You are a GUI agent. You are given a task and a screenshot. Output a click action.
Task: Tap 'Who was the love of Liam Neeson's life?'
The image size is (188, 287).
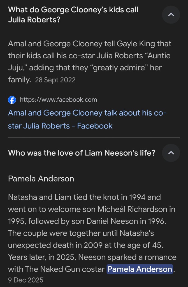click(x=82, y=153)
